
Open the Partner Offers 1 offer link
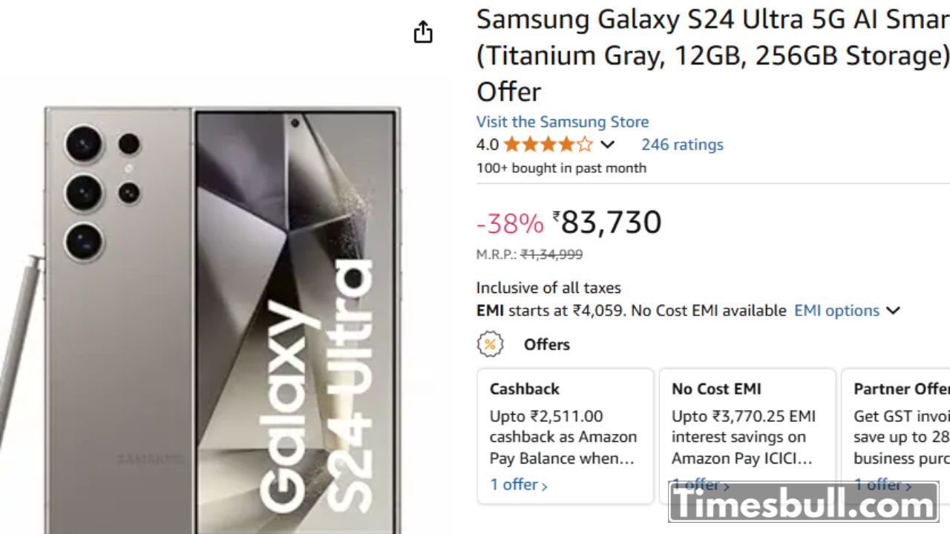point(882,485)
